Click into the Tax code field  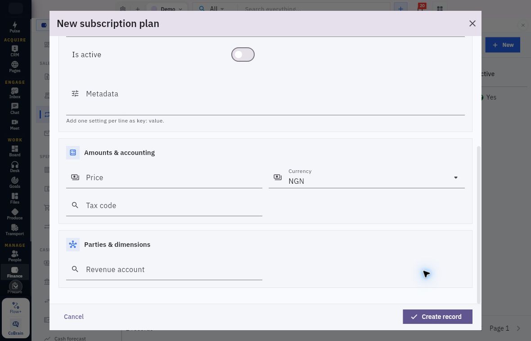(164, 205)
